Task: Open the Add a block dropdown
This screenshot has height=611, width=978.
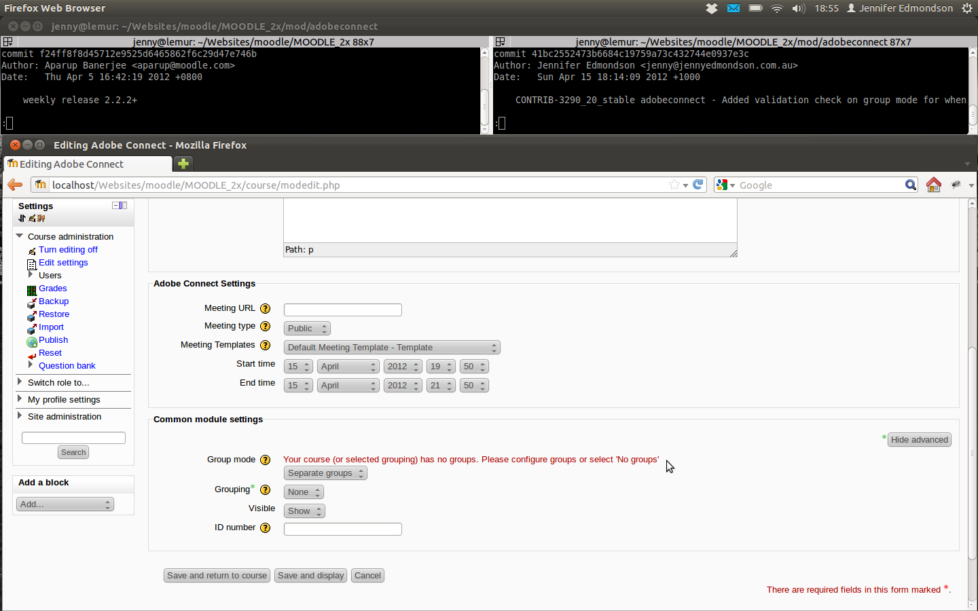Action: [65, 504]
